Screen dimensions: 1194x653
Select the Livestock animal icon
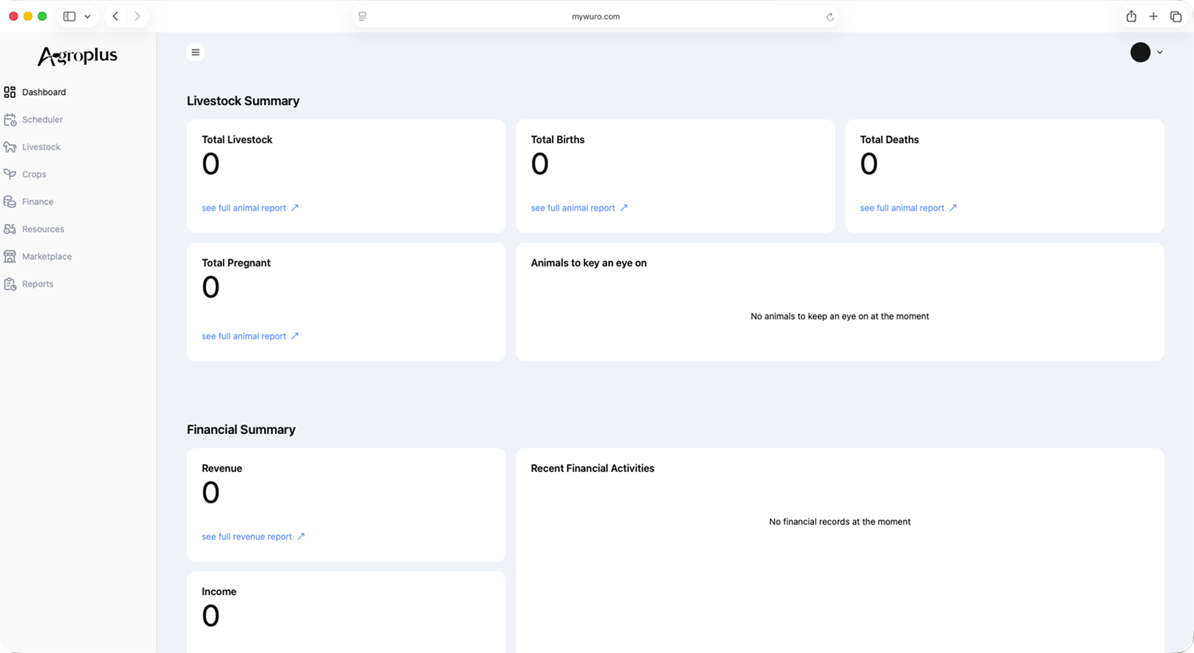click(x=10, y=147)
